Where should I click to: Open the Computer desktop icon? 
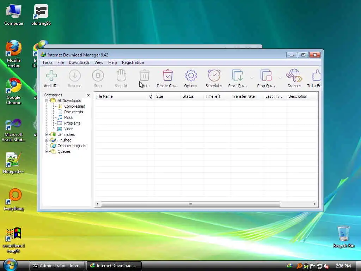tap(14, 14)
